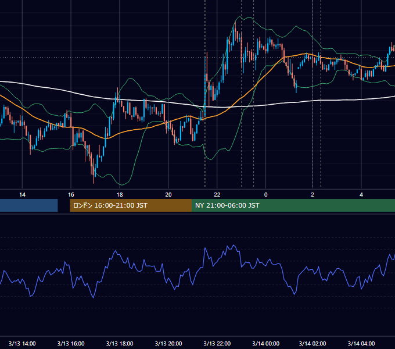This screenshot has height=349, width=395.
Task: Click the 3/14 04:00 date label
Action: [361, 343]
